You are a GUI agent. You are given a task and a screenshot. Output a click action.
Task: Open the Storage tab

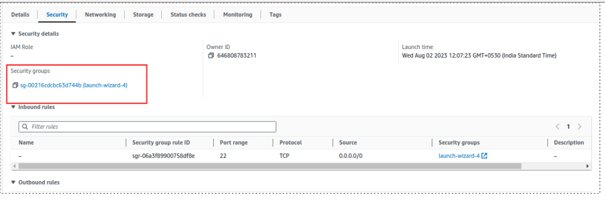coord(143,15)
